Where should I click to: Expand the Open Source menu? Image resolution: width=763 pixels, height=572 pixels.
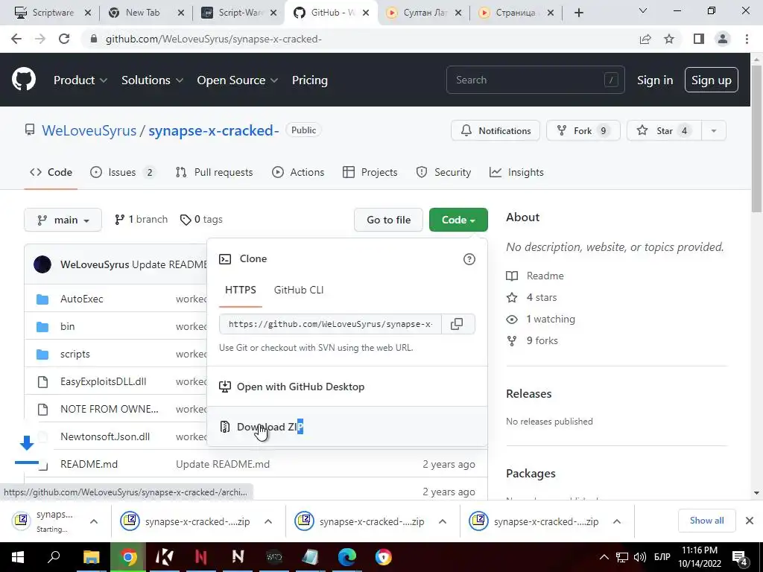[238, 80]
